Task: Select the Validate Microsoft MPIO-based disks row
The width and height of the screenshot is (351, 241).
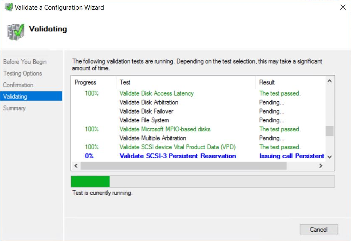Action: coord(198,129)
